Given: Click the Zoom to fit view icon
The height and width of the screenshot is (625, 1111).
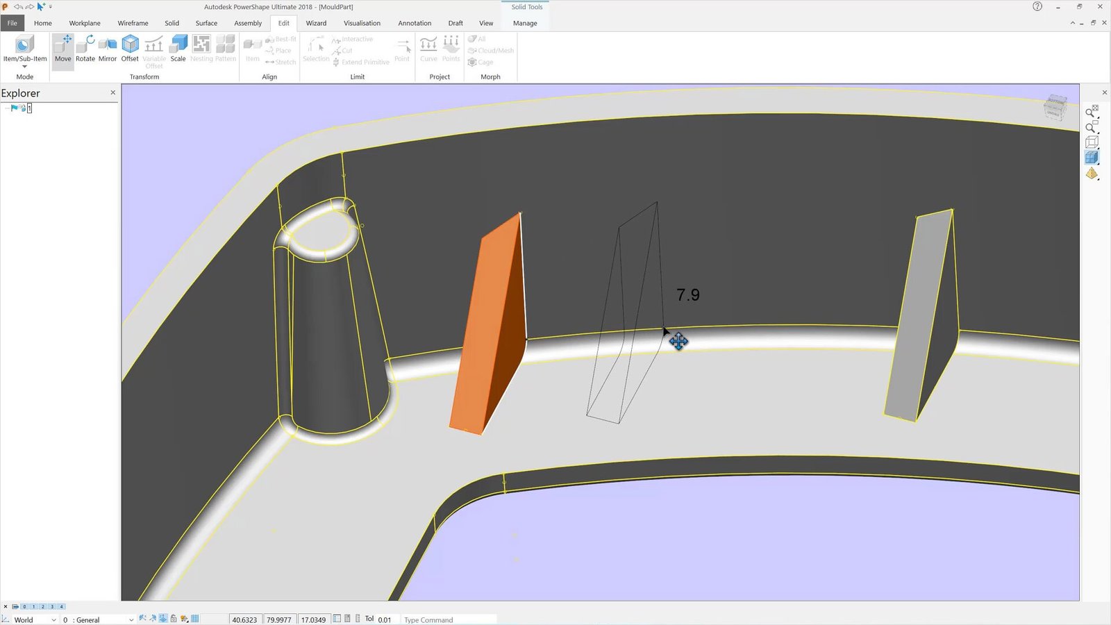Looking at the screenshot, I should click(x=1092, y=111).
